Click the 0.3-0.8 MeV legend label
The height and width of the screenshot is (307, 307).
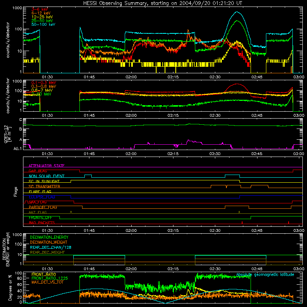[44, 86]
